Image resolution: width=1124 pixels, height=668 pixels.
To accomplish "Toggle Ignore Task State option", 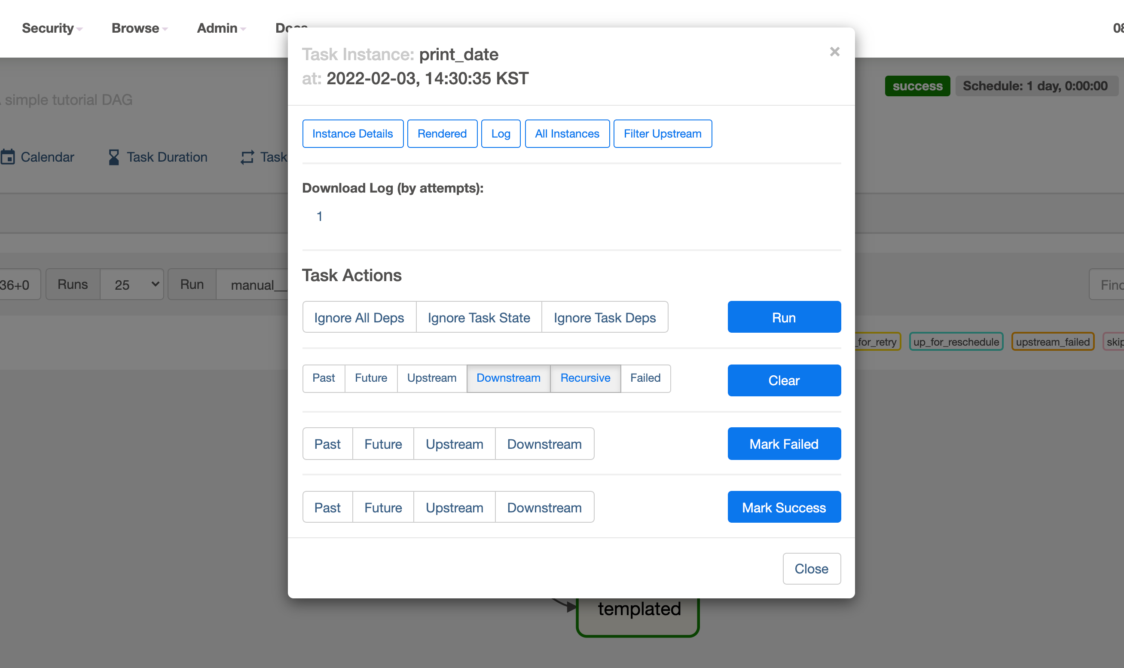I will [479, 317].
